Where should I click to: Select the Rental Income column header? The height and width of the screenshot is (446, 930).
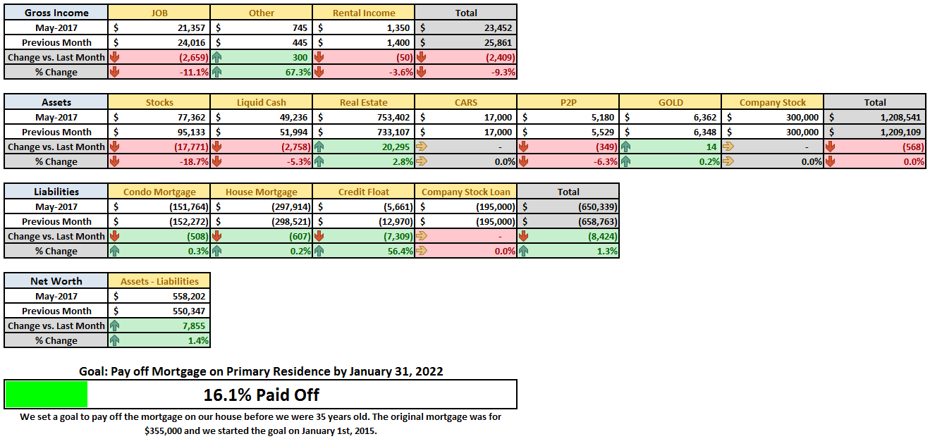(364, 13)
